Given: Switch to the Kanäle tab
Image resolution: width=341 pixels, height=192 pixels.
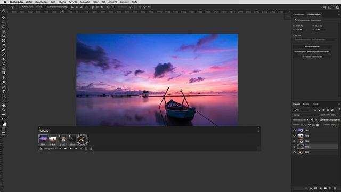Looking at the screenshot, I should tap(306, 104).
